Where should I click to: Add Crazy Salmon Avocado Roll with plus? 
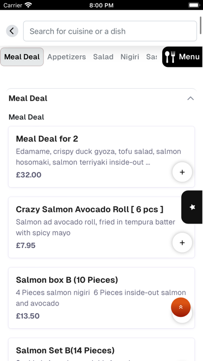tap(182, 242)
